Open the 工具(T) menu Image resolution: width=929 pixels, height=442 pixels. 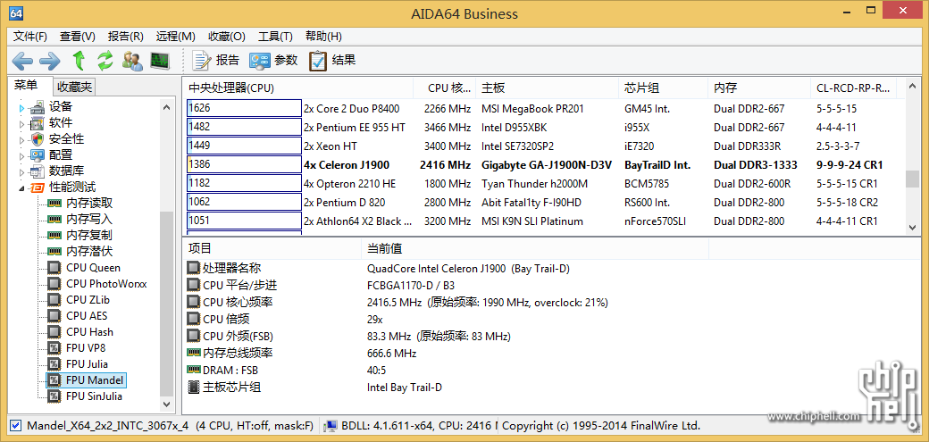[275, 36]
